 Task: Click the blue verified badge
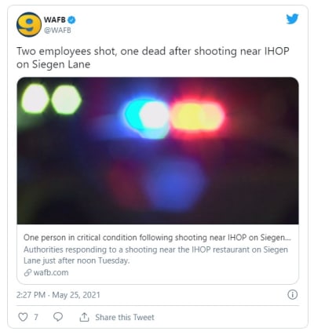pyautogui.click(x=71, y=20)
